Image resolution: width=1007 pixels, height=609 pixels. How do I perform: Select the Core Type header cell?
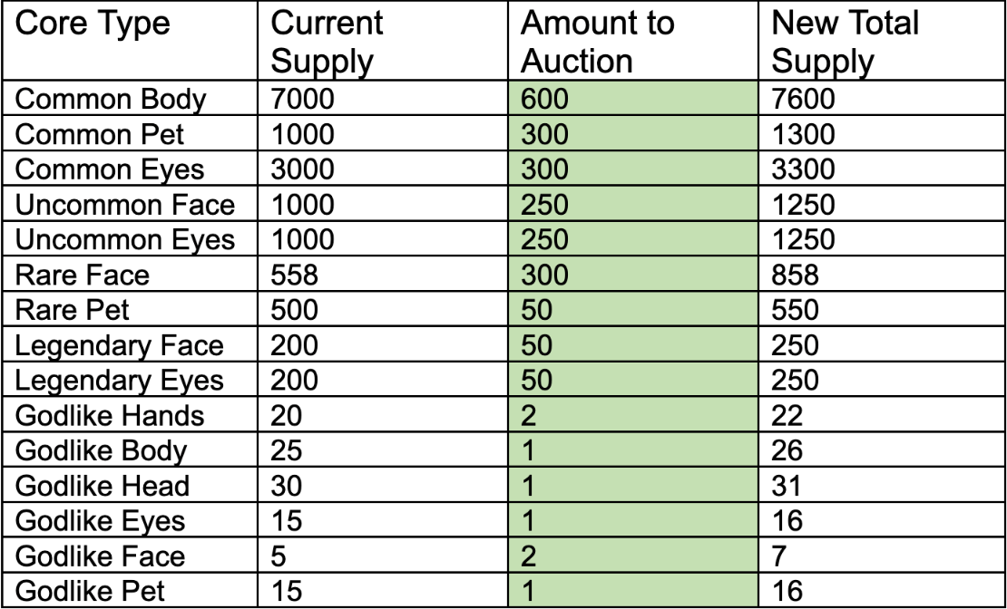(x=130, y=41)
